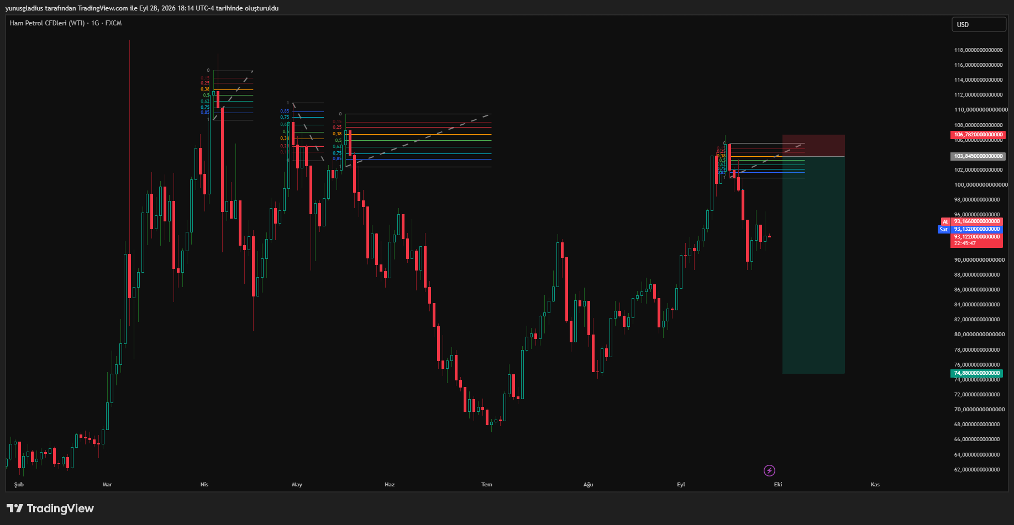Click the 70 price axis label

(x=980, y=410)
